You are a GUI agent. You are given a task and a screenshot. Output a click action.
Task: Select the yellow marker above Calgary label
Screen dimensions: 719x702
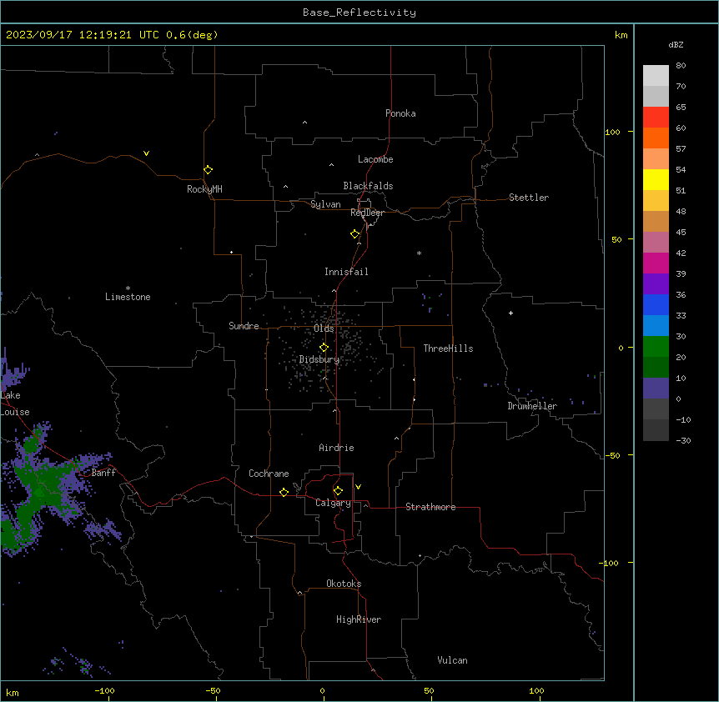tap(338, 491)
